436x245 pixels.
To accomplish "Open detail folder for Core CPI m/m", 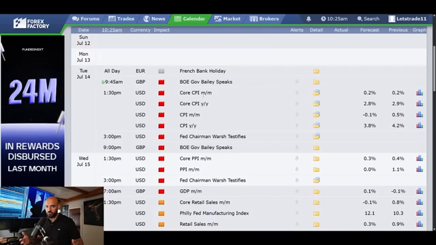I will 316,93.
